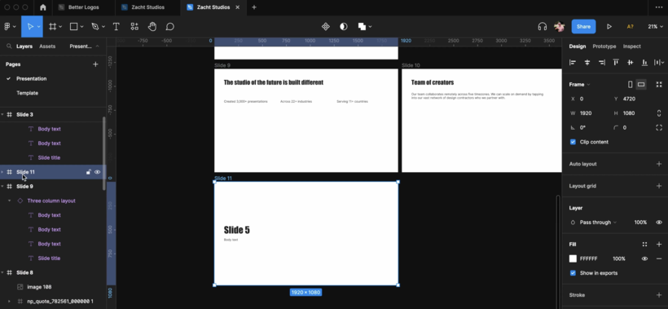Switch to the inactive Zacht Studios tab
The width and height of the screenshot is (668, 309).
[147, 7]
